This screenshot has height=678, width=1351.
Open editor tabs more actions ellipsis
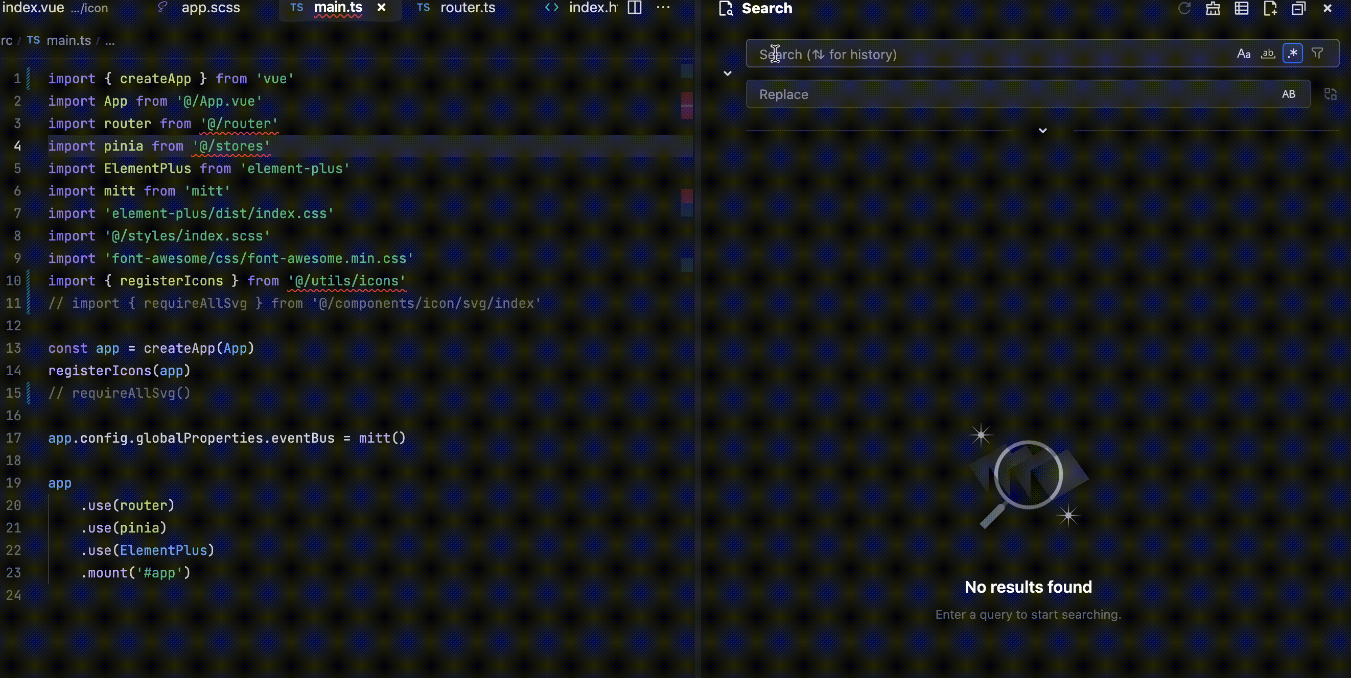(x=663, y=8)
